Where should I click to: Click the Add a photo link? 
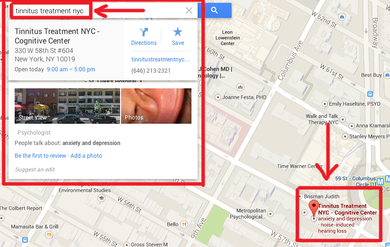click(x=86, y=156)
